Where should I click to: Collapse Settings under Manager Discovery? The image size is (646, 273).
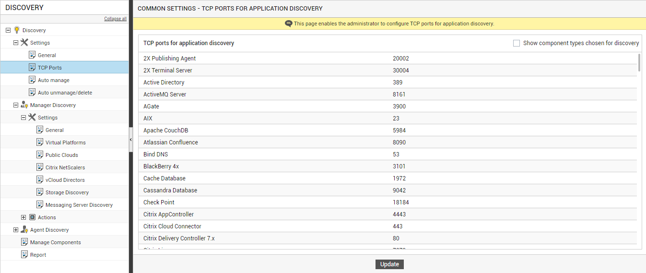23,117
